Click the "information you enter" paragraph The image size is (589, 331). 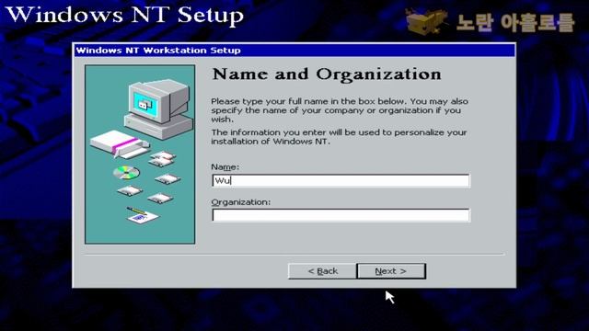[339, 137]
